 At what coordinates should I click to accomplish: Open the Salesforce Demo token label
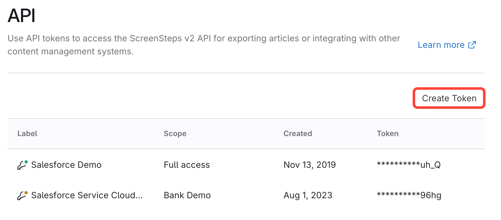coord(66,165)
